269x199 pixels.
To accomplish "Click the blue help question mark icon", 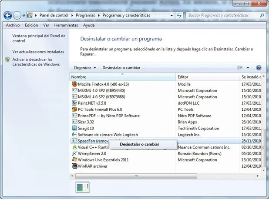I will [259, 68].
